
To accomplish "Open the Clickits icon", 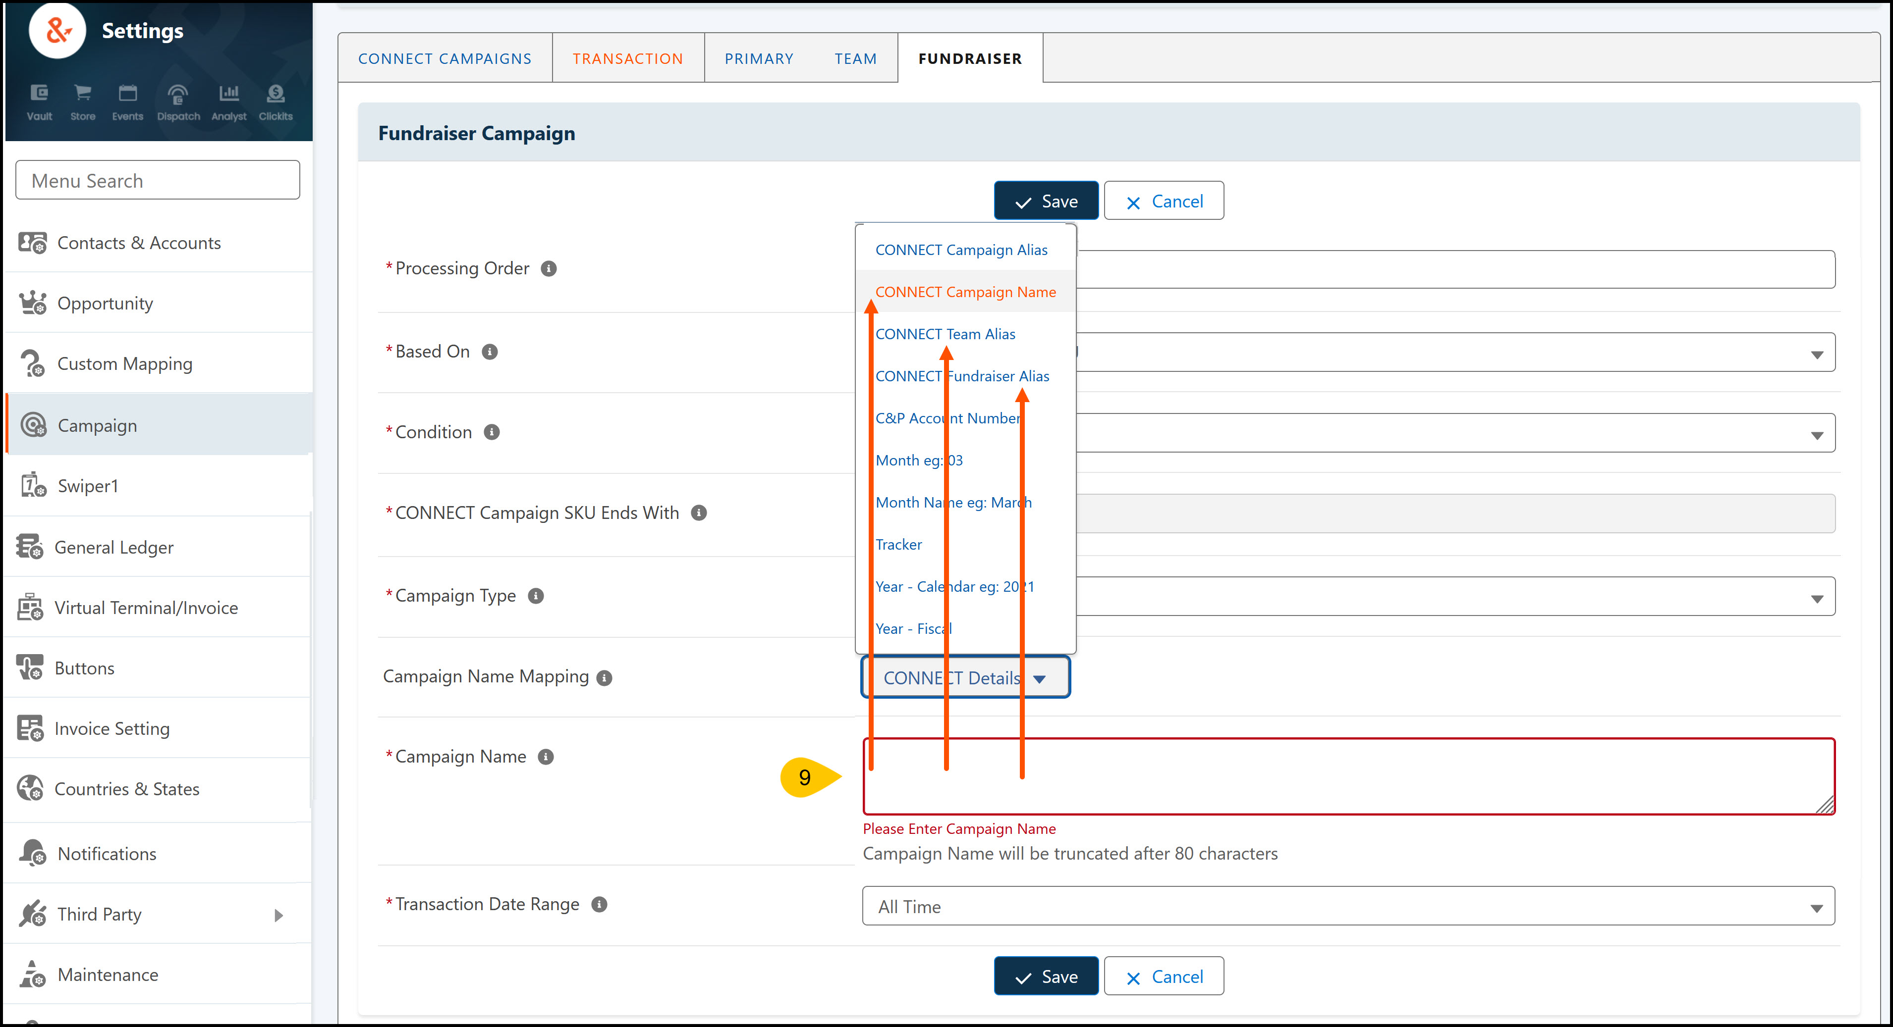I will click(276, 102).
